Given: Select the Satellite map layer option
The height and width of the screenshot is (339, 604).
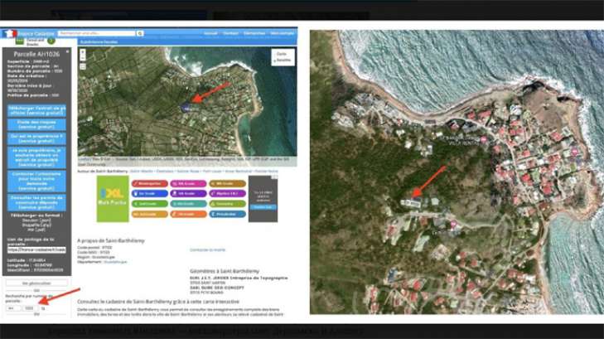Looking at the screenshot, I should (282, 60).
